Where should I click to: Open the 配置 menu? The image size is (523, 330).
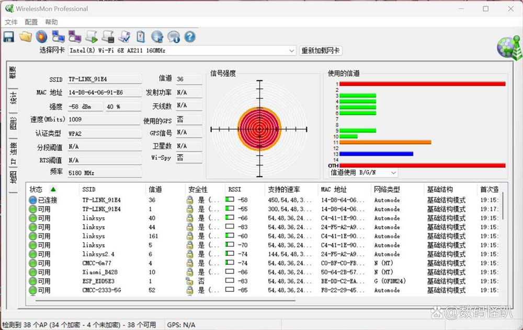(x=31, y=22)
